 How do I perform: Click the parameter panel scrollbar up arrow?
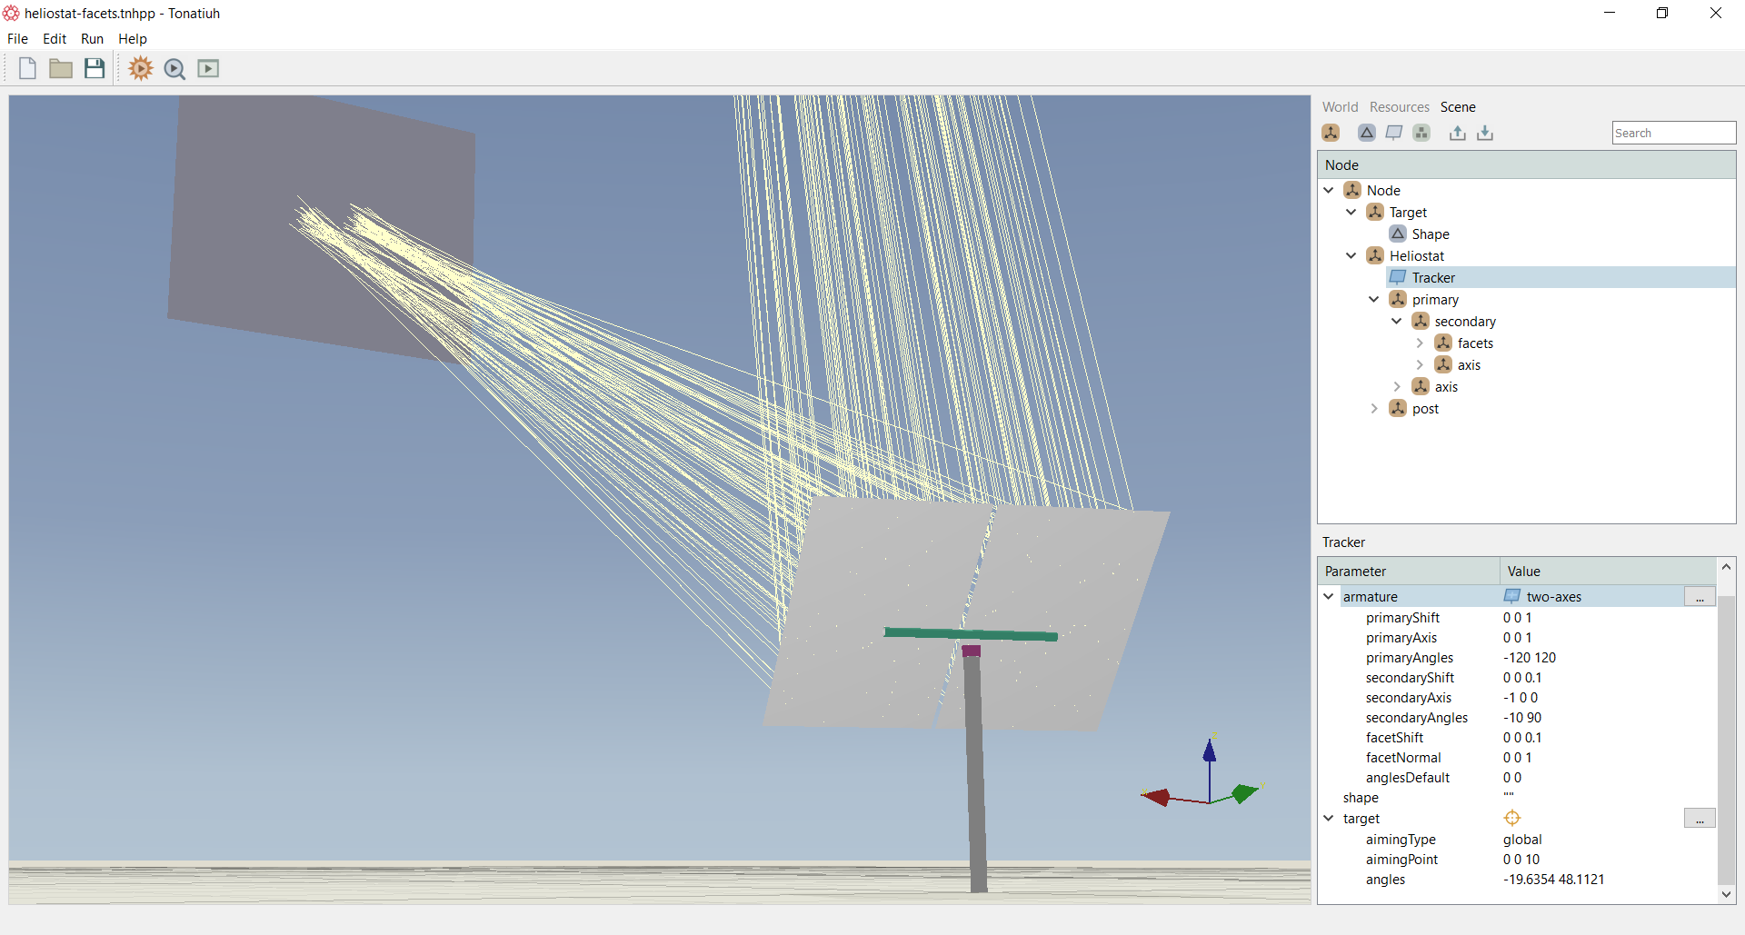1726,566
